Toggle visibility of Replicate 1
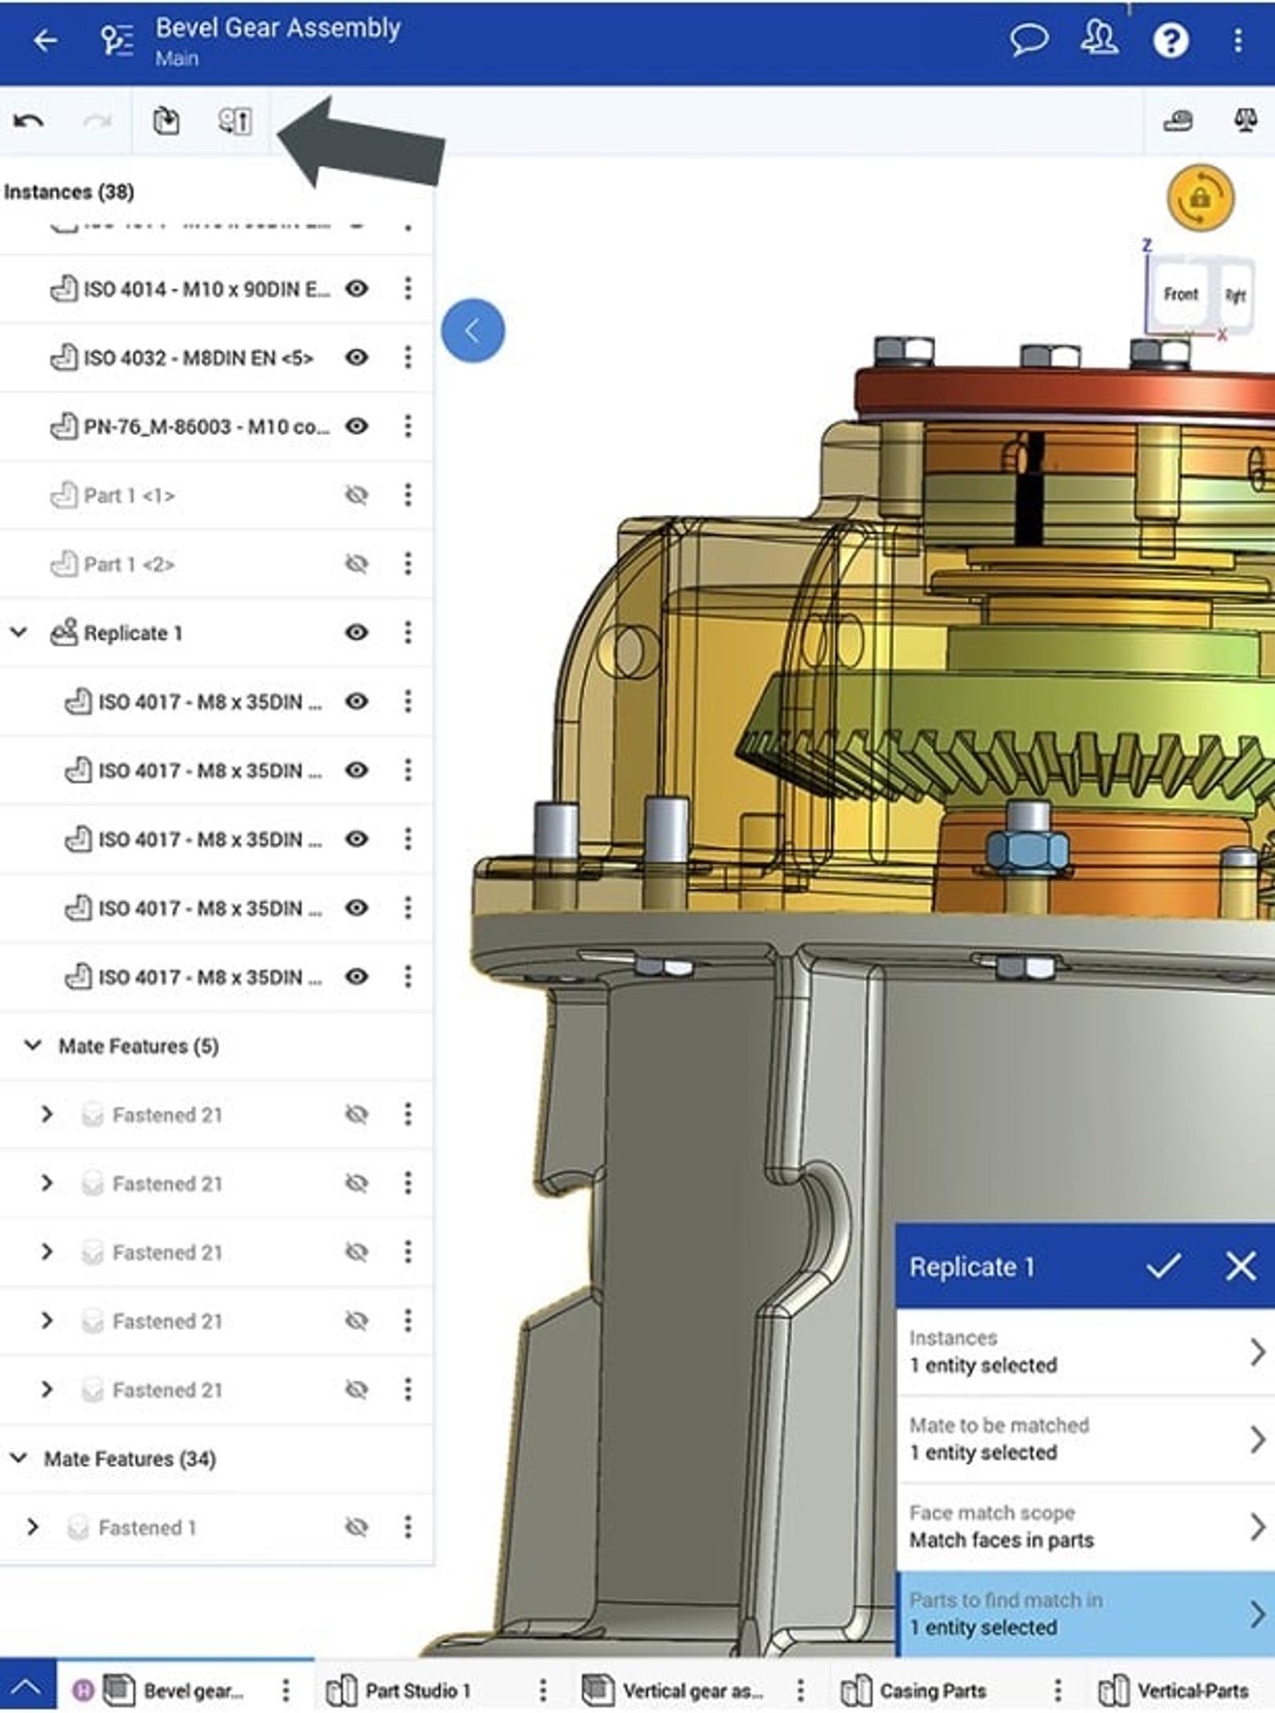The height and width of the screenshot is (1713, 1275). [x=357, y=633]
